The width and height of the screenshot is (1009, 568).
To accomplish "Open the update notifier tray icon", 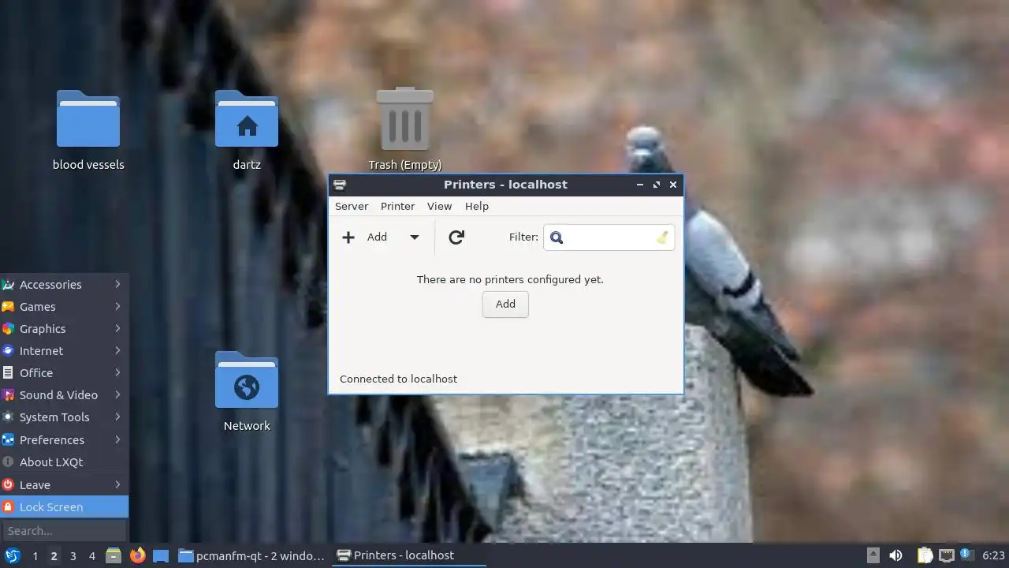I will pos(966,555).
